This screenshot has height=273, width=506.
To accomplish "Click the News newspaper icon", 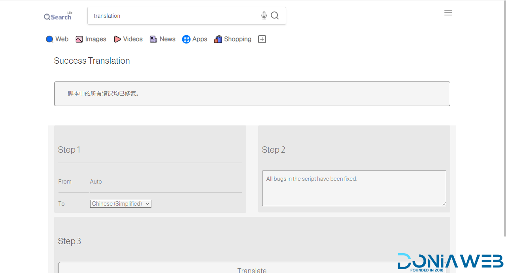I will tap(153, 39).
